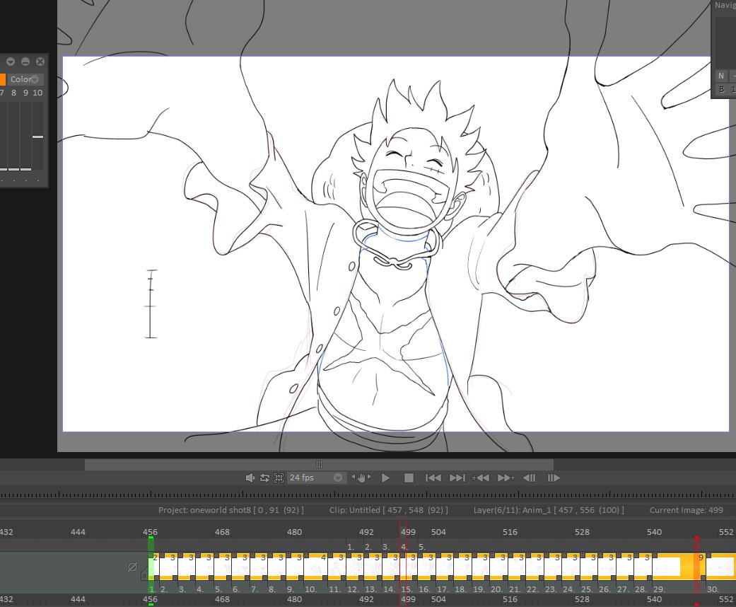Click the Navigator panel title
This screenshot has height=607, width=736.
(x=725, y=5)
